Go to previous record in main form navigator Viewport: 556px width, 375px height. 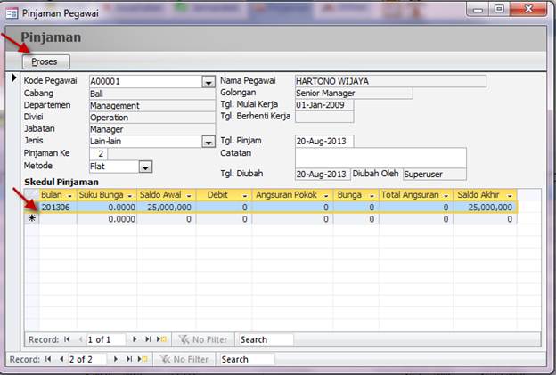pyautogui.click(x=61, y=359)
